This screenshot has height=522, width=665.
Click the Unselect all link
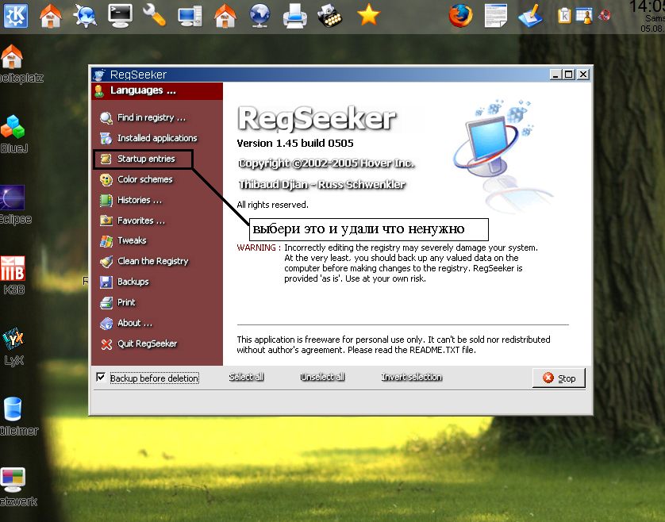click(322, 378)
